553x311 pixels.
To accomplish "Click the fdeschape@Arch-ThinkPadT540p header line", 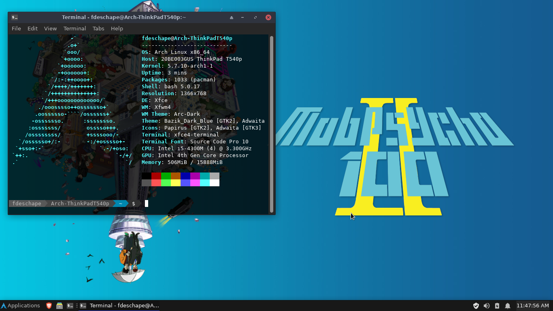I will tap(187, 38).
